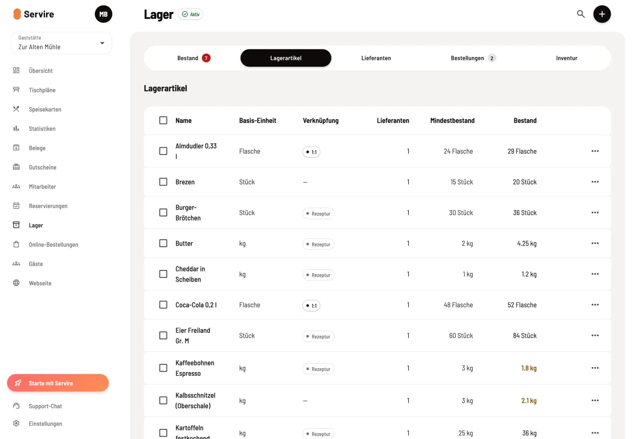Click the Starte mit Servire button

(58, 383)
